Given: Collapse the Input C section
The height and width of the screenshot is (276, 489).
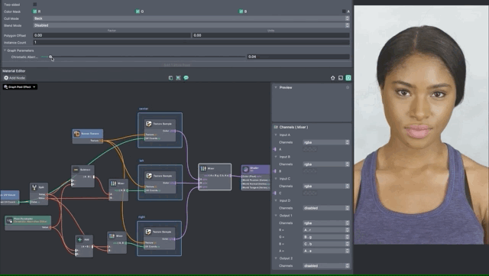Looking at the screenshot, I should 276,179.
